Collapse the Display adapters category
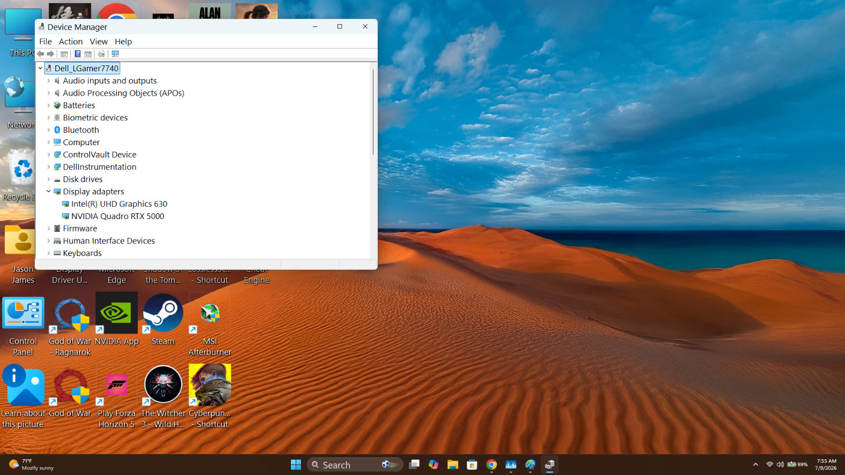This screenshot has height=475, width=845. (x=49, y=192)
